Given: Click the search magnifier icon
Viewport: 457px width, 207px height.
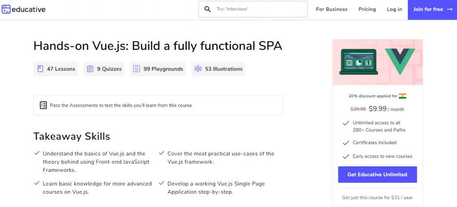Looking at the screenshot, I should click(208, 9).
